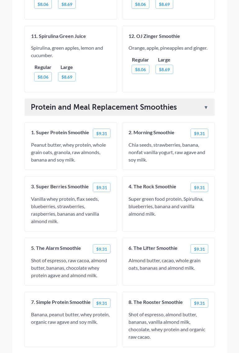239x353 pixels.
Task: Click The Rock Smoothie item name
Action: coord(152,186)
